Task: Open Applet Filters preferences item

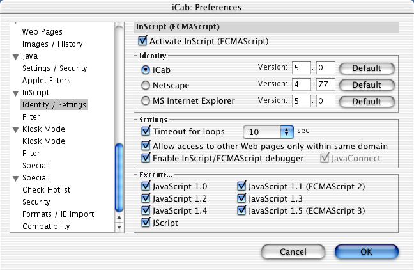Action: coord(47,81)
